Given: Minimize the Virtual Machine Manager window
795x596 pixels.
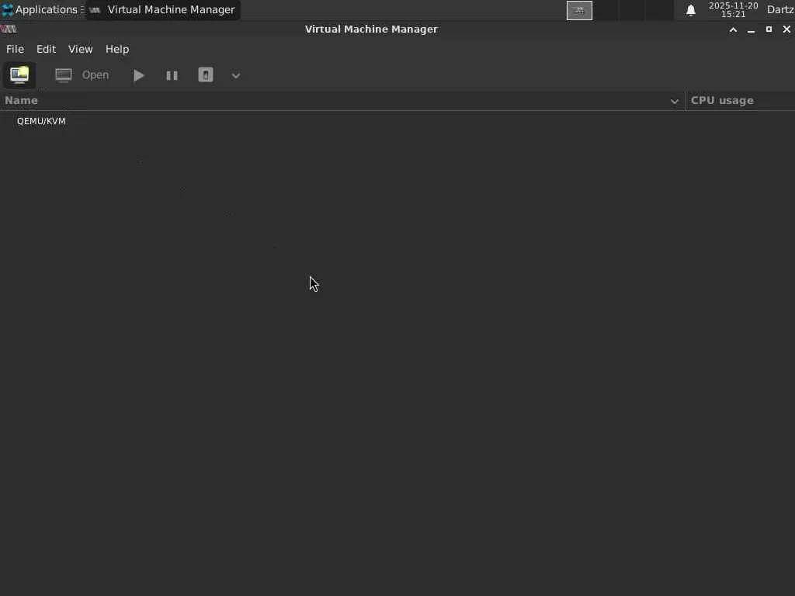Looking at the screenshot, I should tap(751, 30).
